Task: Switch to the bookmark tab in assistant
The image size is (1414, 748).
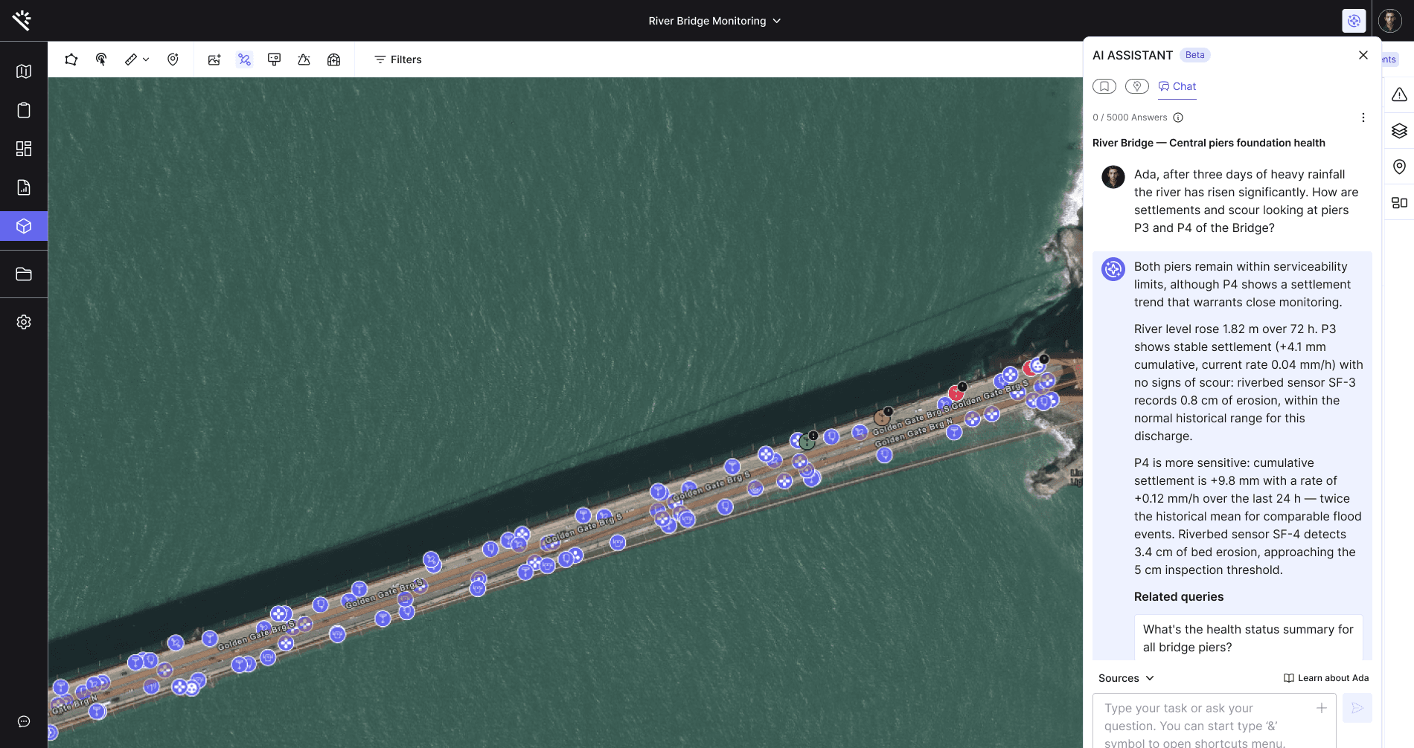Action: (x=1104, y=86)
